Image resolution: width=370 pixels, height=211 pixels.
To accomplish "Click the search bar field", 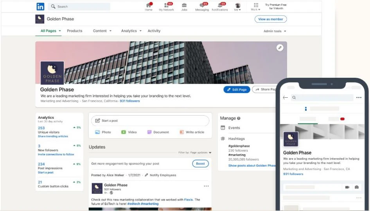I will tap(79, 7).
